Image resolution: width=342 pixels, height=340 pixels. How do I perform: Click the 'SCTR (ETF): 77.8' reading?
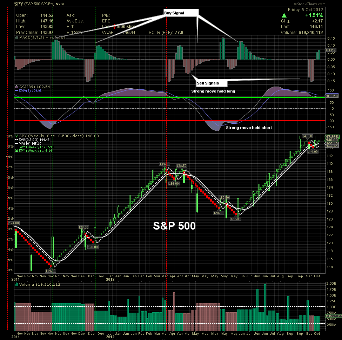166,33
